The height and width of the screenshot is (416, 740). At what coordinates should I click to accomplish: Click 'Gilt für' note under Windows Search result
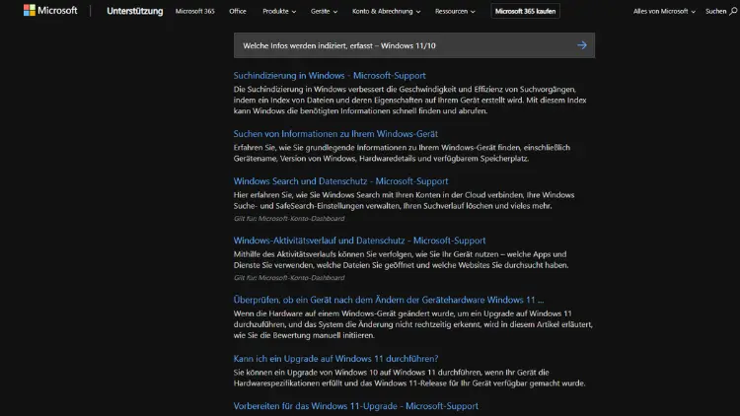[289, 219]
